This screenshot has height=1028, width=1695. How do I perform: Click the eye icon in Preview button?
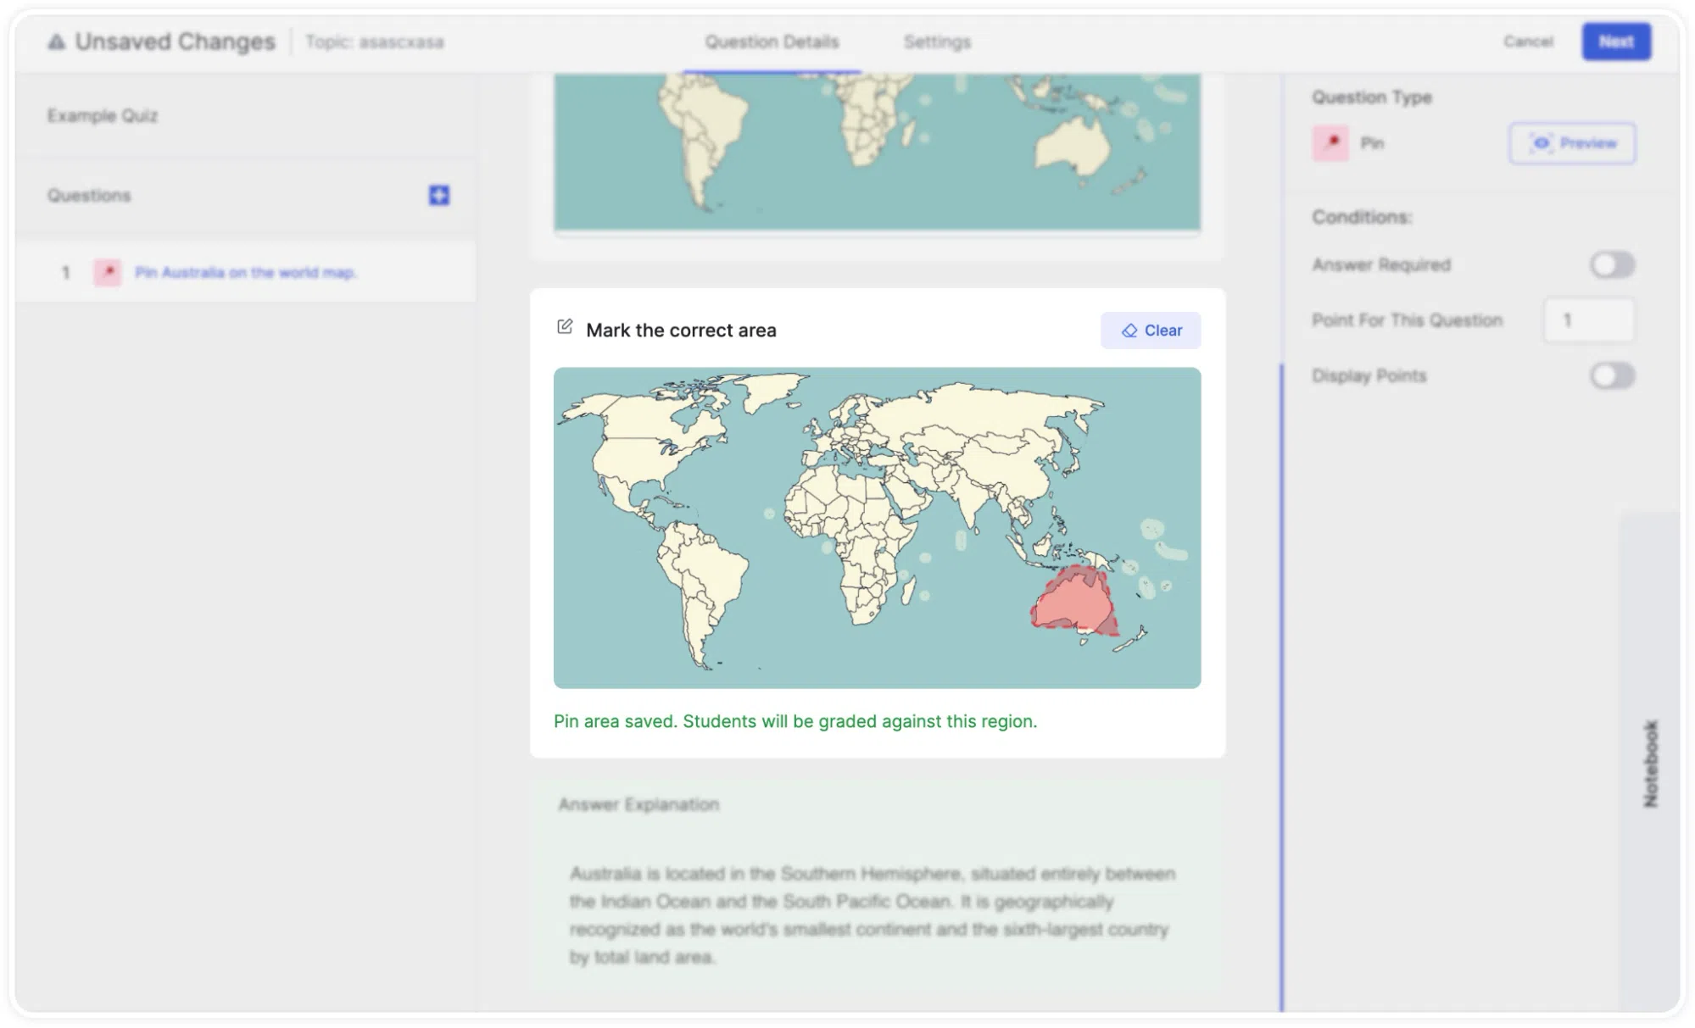[x=1541, y=143]
